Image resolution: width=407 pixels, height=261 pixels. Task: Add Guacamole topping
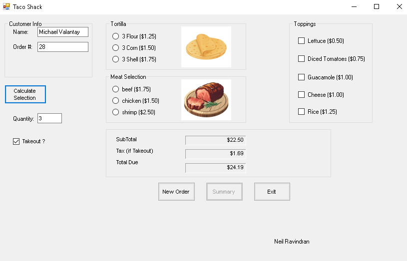301,77
